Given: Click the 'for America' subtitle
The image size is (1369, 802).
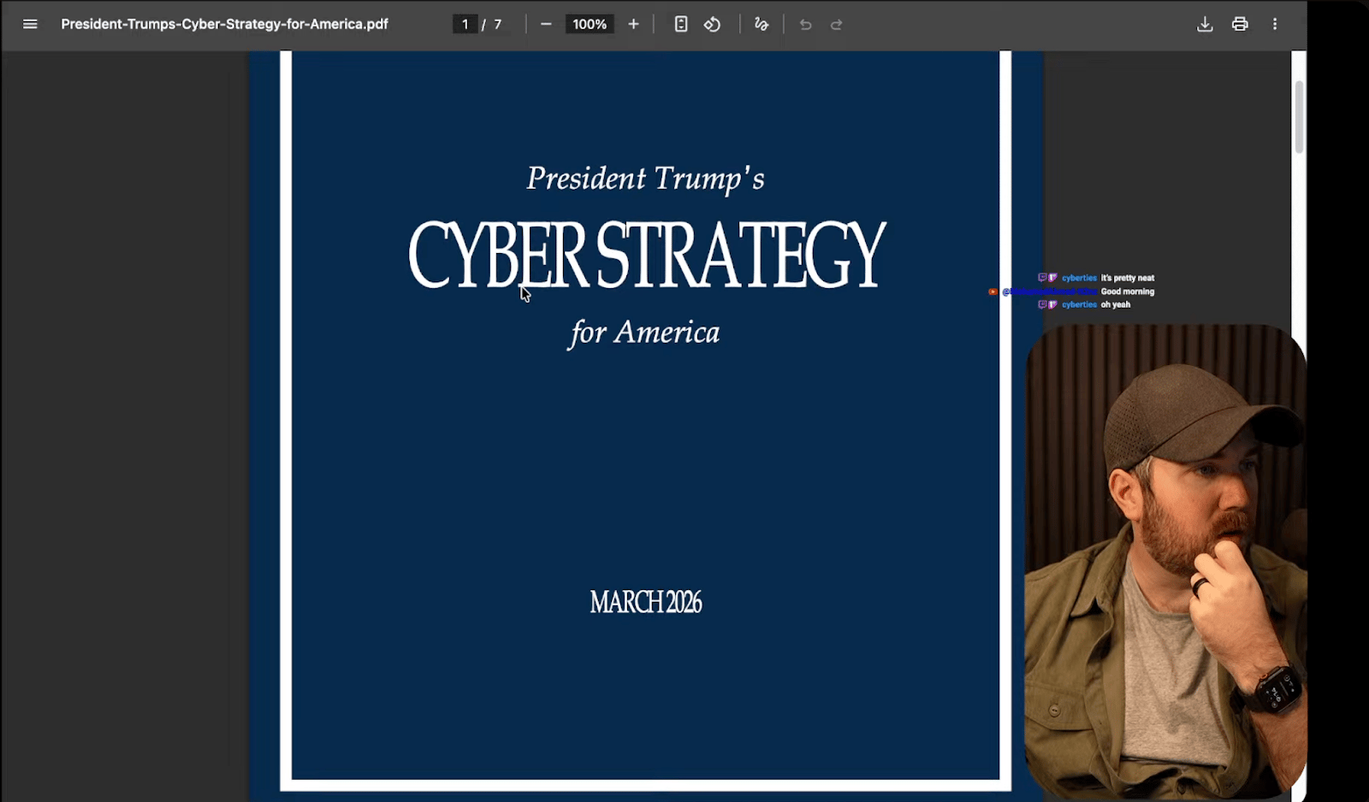Looking at the screenshot, I should click(644, 333).
